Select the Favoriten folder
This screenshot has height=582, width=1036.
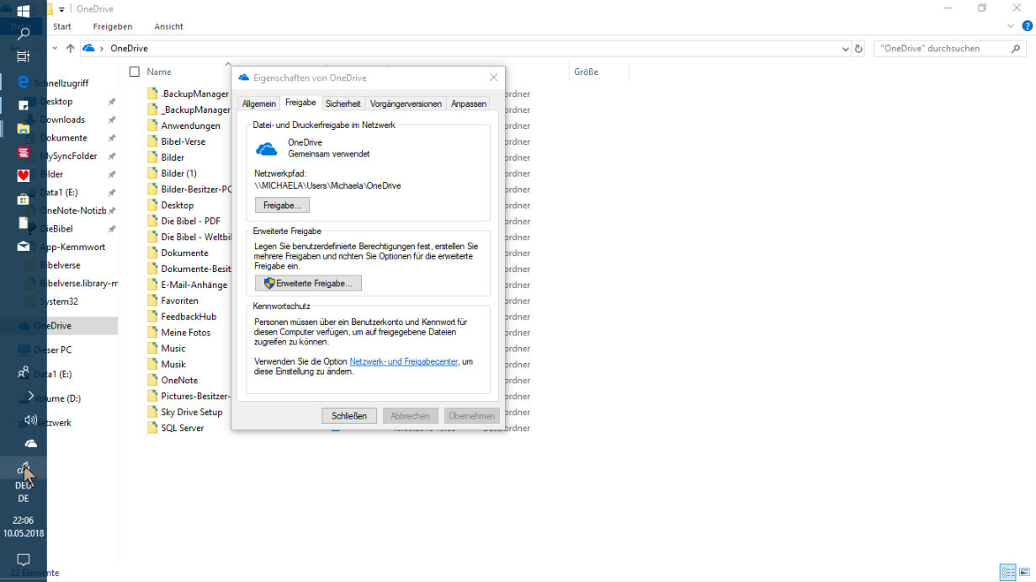tap(180, 301)
